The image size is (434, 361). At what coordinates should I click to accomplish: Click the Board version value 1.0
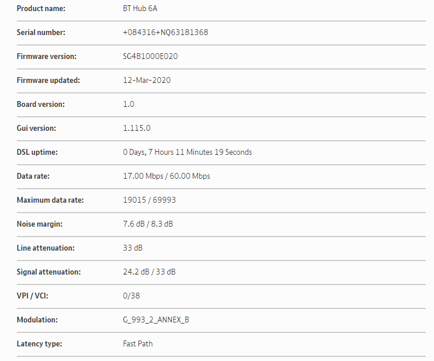point(129,105)
